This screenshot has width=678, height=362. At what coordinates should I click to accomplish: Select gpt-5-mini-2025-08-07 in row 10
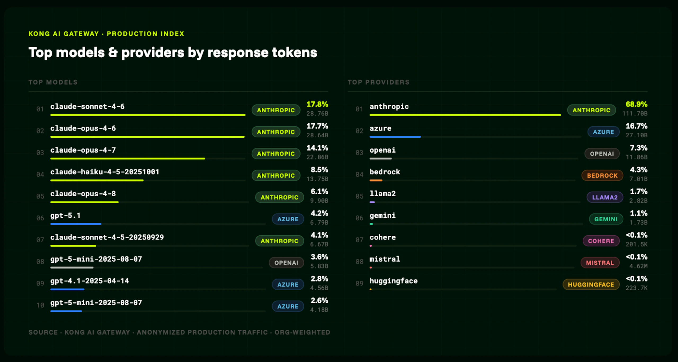tap(96, 303)
